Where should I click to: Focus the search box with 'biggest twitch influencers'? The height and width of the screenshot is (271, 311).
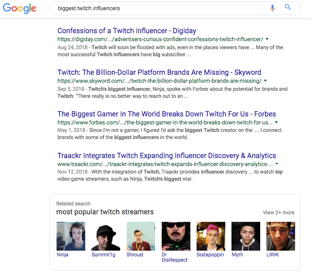(x=175, y=8)
